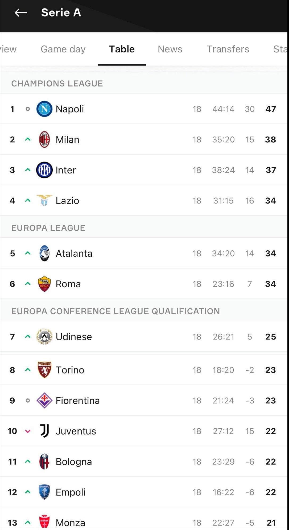Tap the Juventus J logo
This screenshot has height=530, width=289.
44,431
